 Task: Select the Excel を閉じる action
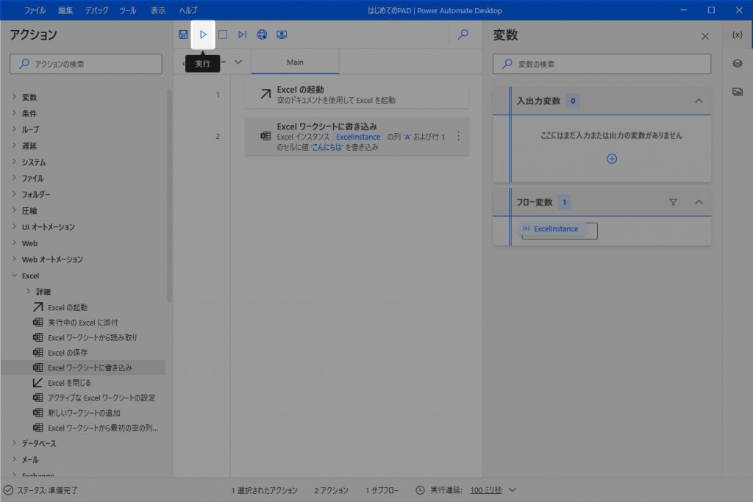click(69, 383)
